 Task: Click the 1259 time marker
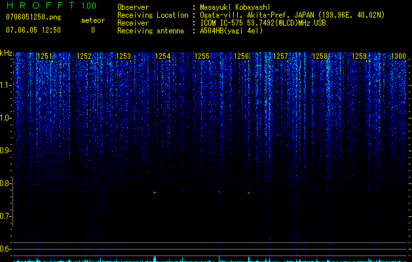pyautogui.click(x=359, y=56)
